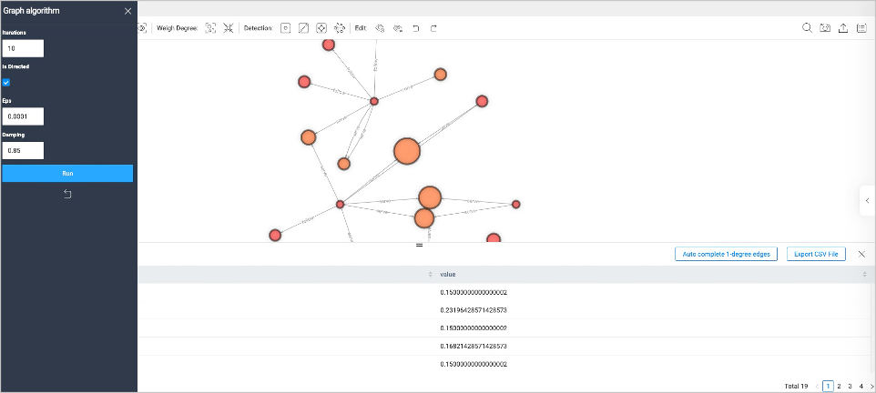
Task: Go to results page 2
Action: (x=839, y=386)
